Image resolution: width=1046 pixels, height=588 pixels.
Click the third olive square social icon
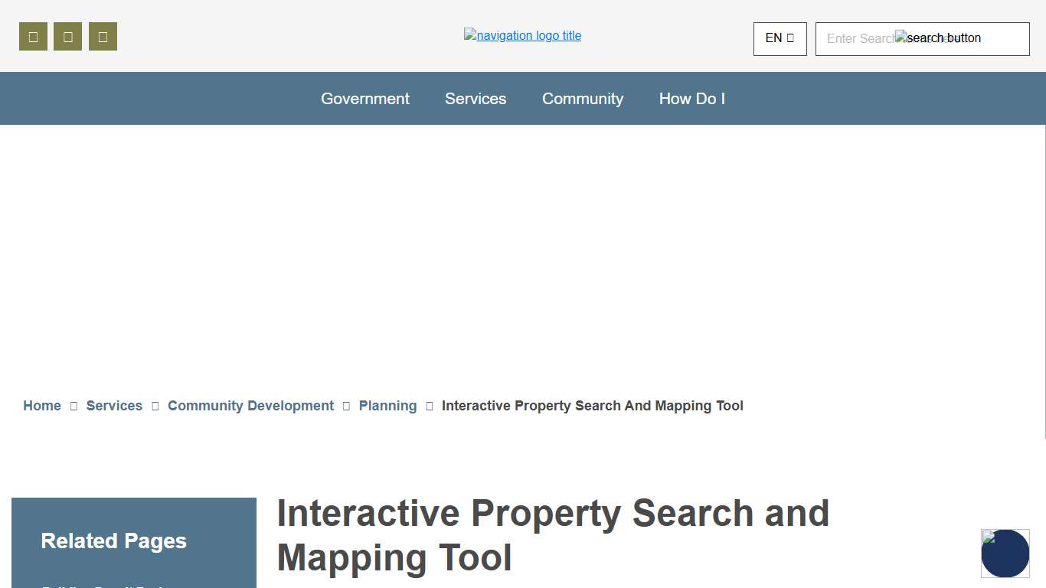point(103,37)
